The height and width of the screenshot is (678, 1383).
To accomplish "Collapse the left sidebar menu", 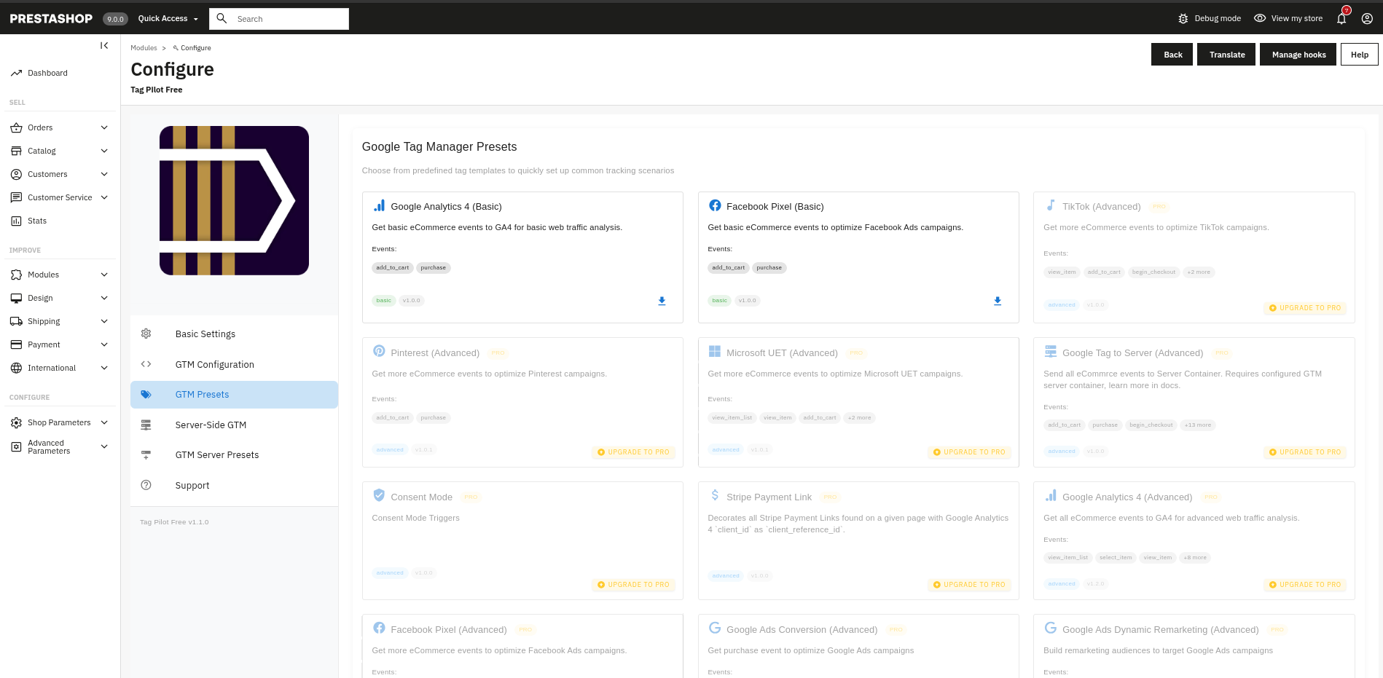I will [x=104, y=46].
